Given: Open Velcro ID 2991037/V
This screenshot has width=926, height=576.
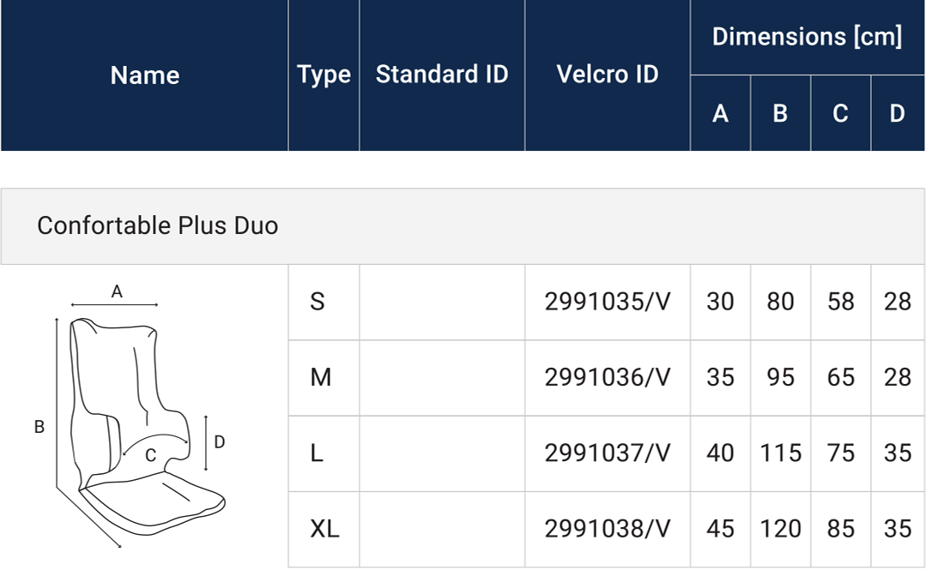Looking at the screenshot, I should [608, 453].
